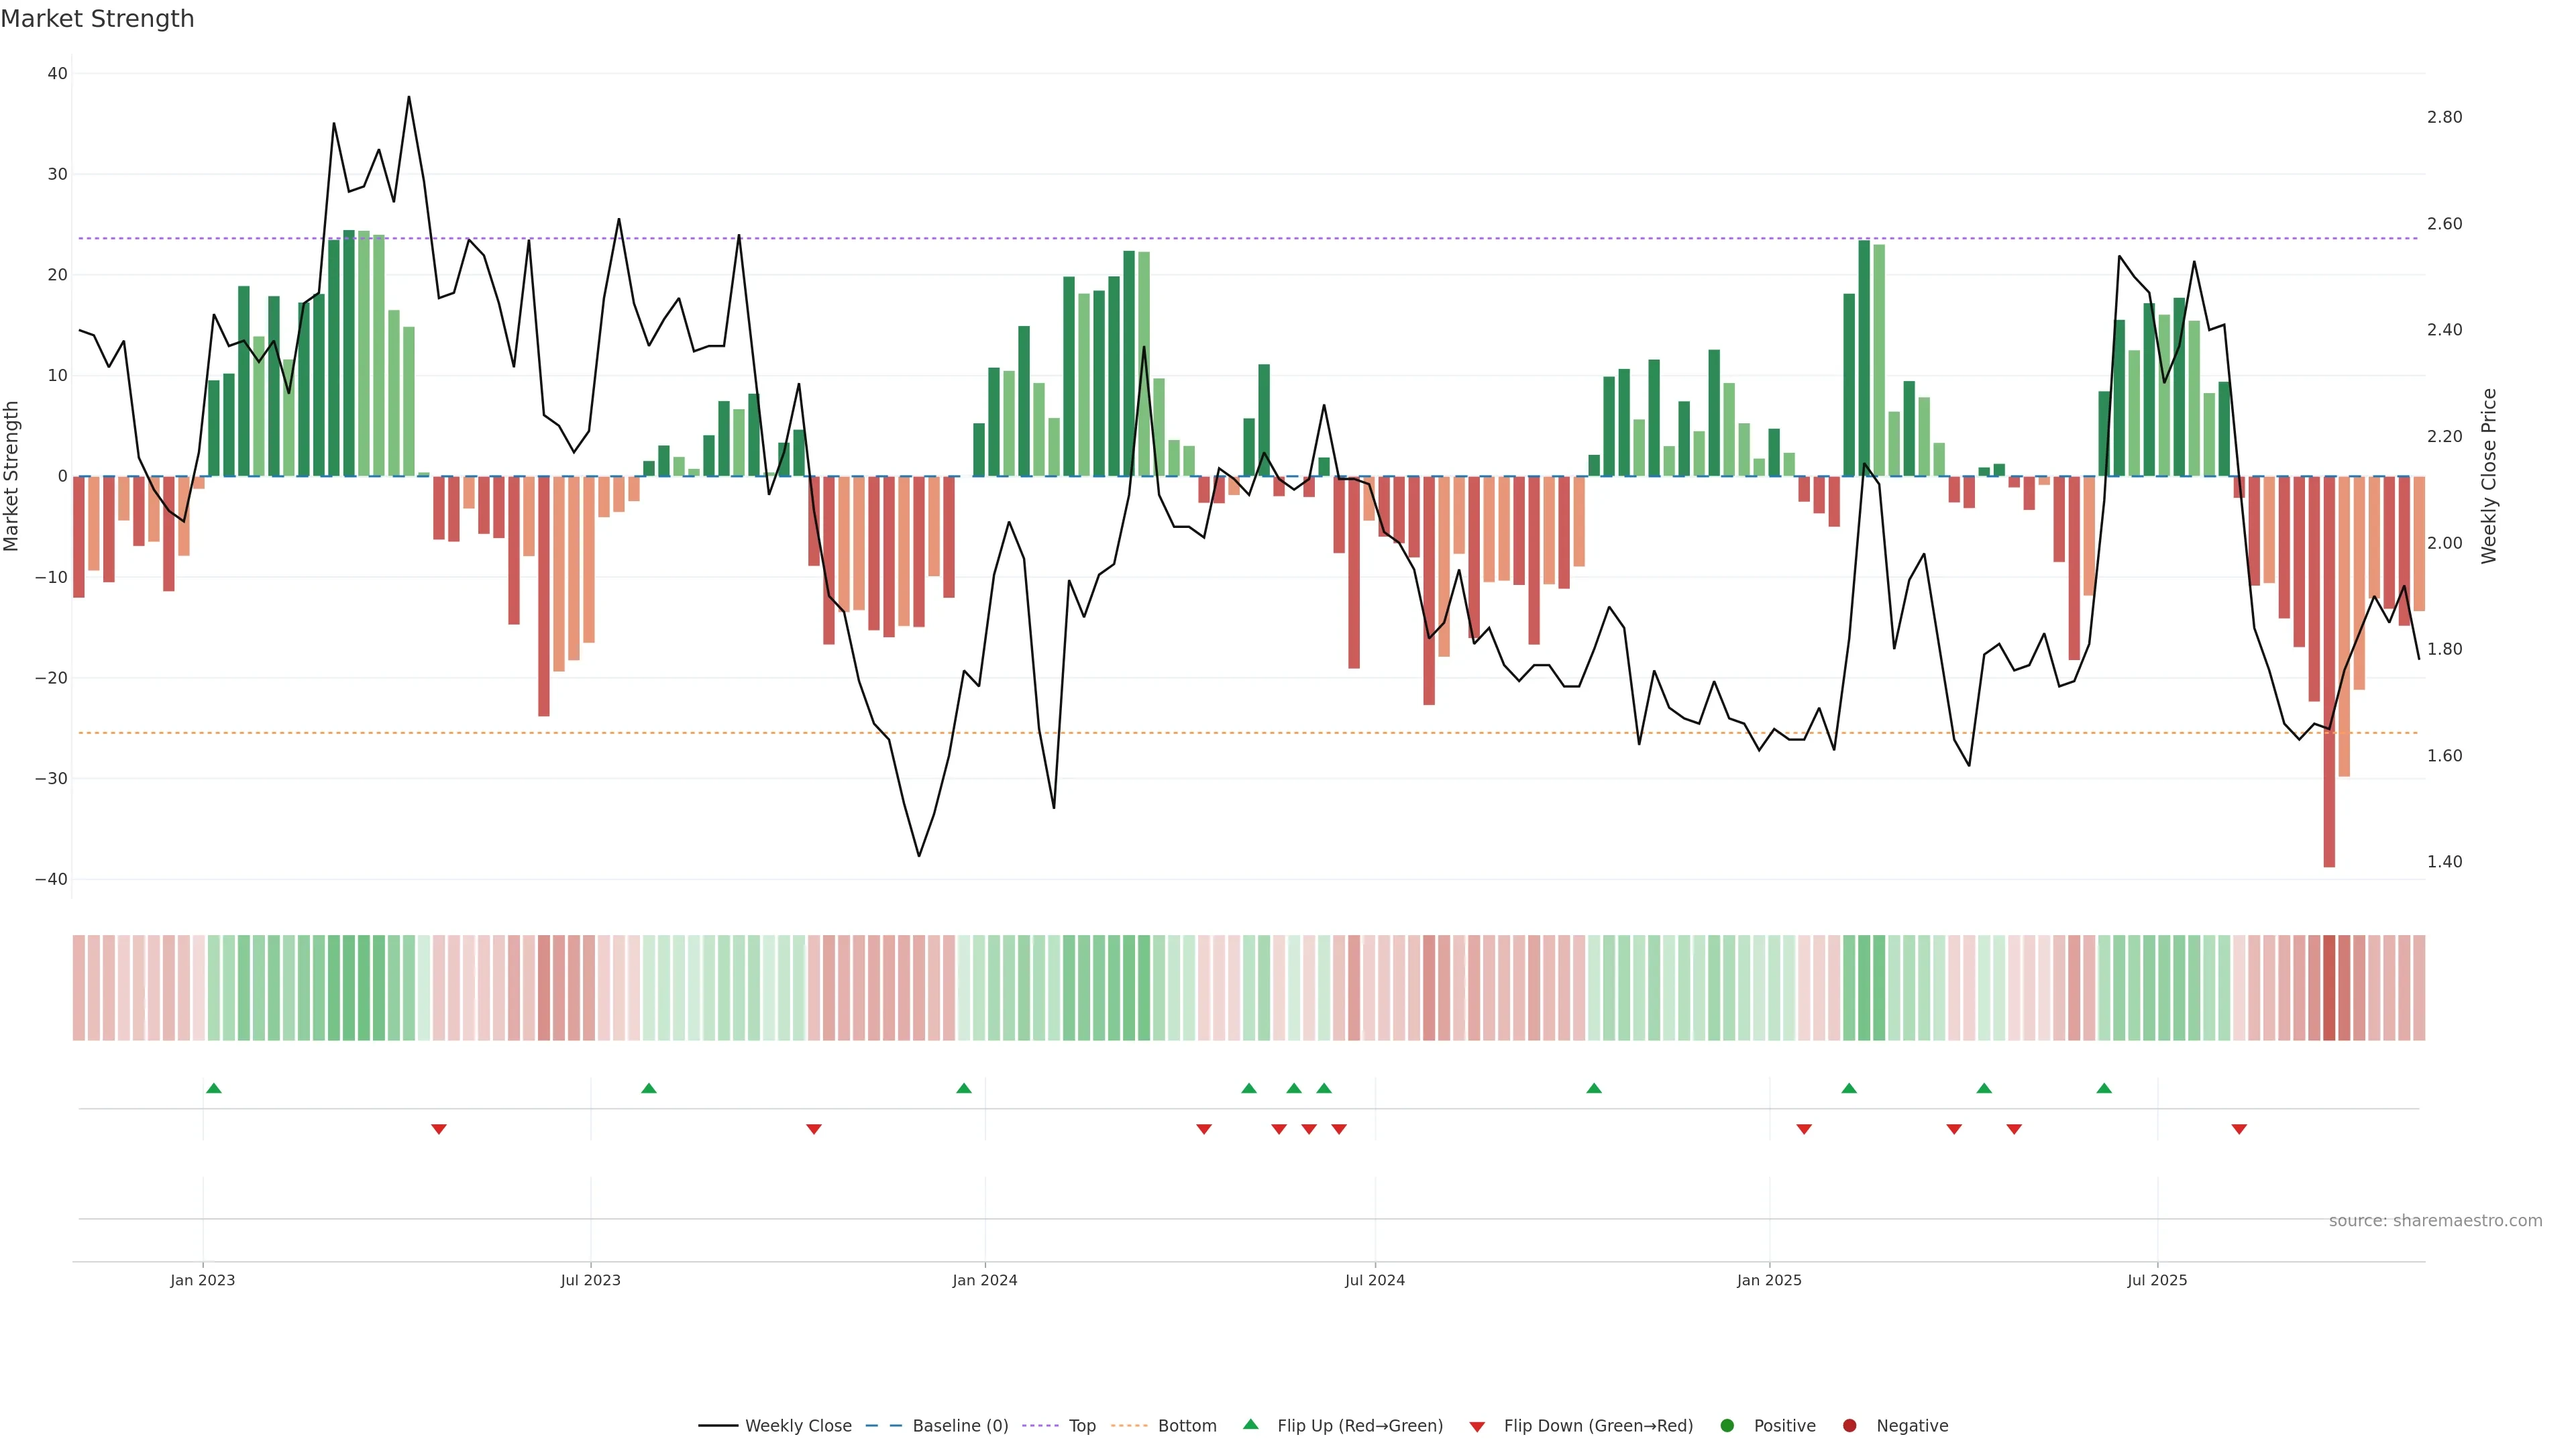This screenshot has width=2576, height=1449.
Task: Click red Flip Down triangle in legend
Action: point(1477,1426)
